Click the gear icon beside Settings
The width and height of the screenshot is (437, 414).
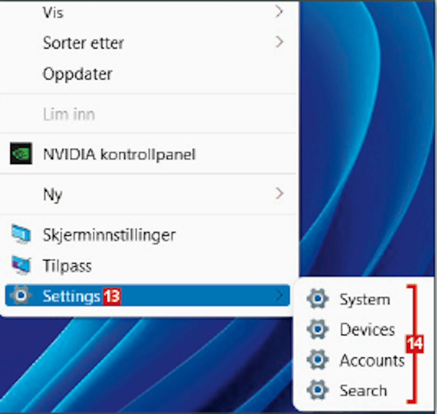pos(20,296)
